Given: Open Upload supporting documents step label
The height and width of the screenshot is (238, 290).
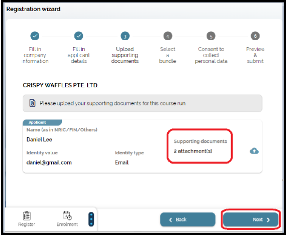Looking at the screenshot, I should [125, 55].
